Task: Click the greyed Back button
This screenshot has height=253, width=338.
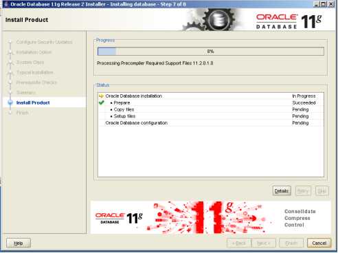Action: 239,243
